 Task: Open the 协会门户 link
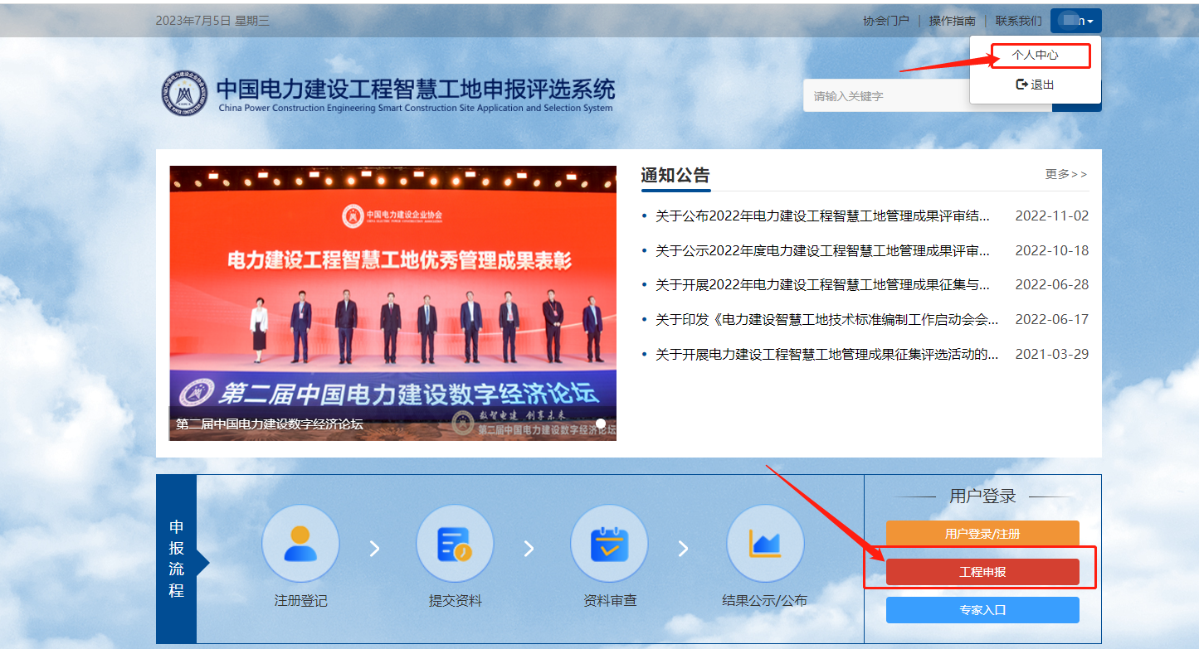(886, 21)
